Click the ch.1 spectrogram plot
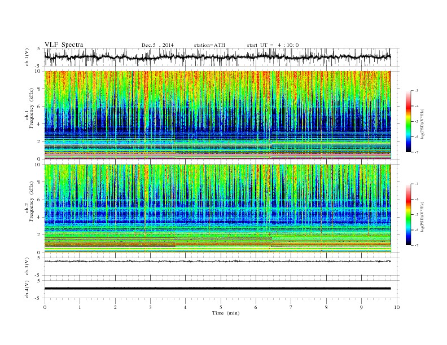This screenshot has height=345, width=447. (218, 115)
